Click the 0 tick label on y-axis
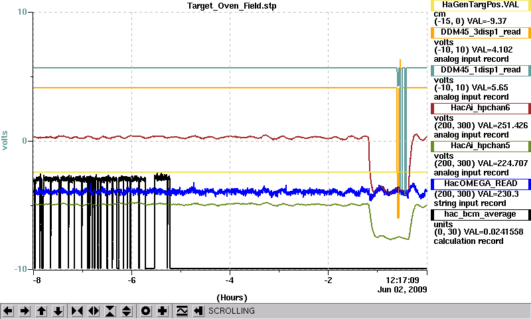This screenshot has height=319, width=531. (x=25, y=140)
